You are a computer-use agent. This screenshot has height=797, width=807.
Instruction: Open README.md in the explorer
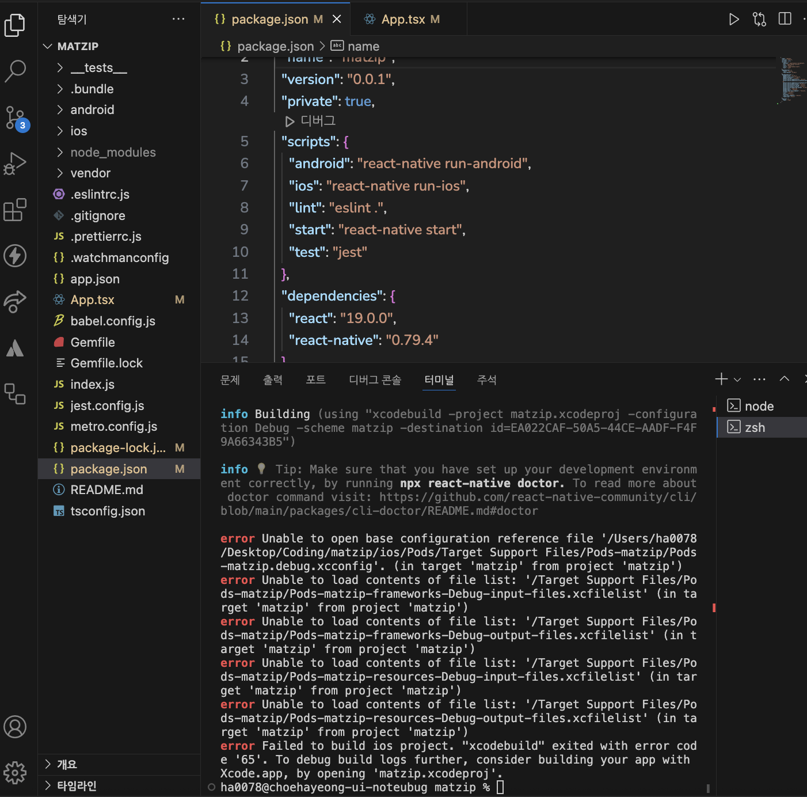(x=119, y=489)
